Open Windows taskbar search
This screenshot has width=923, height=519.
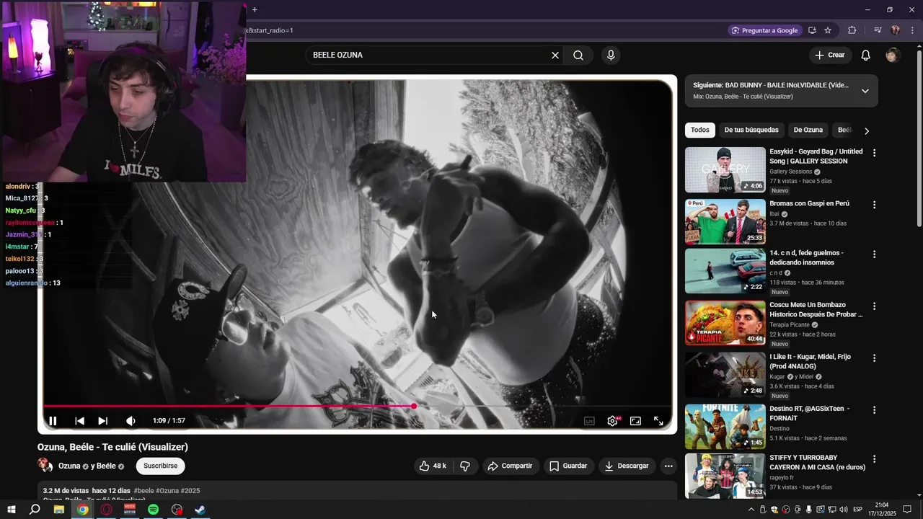35,510
